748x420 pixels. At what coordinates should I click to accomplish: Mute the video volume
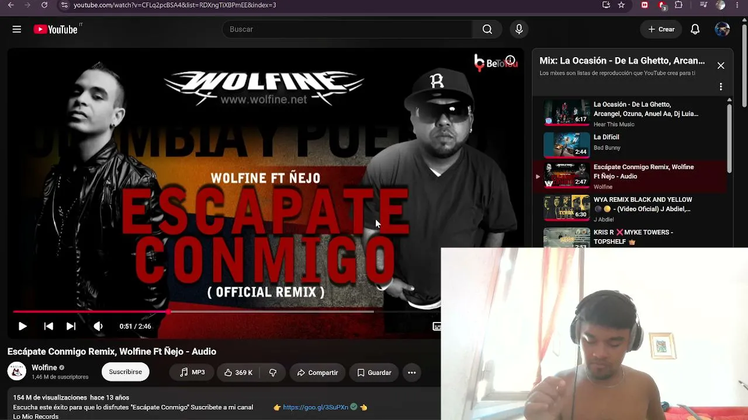(98, 326)
